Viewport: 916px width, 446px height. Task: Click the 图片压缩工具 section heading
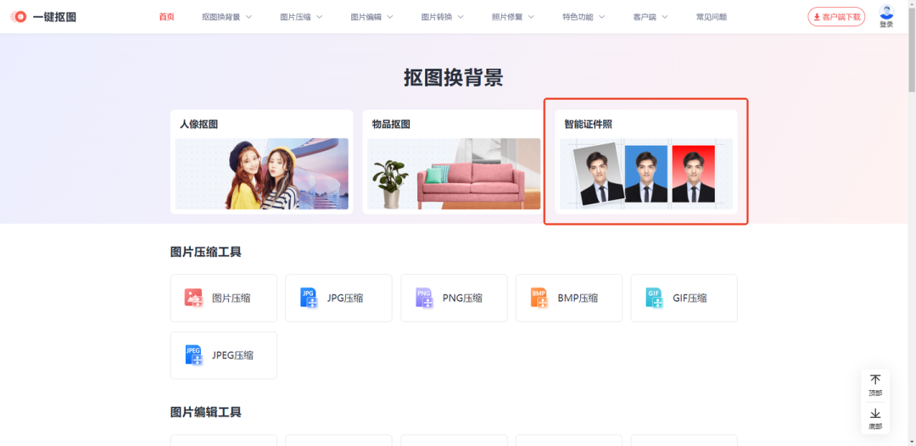206,252
